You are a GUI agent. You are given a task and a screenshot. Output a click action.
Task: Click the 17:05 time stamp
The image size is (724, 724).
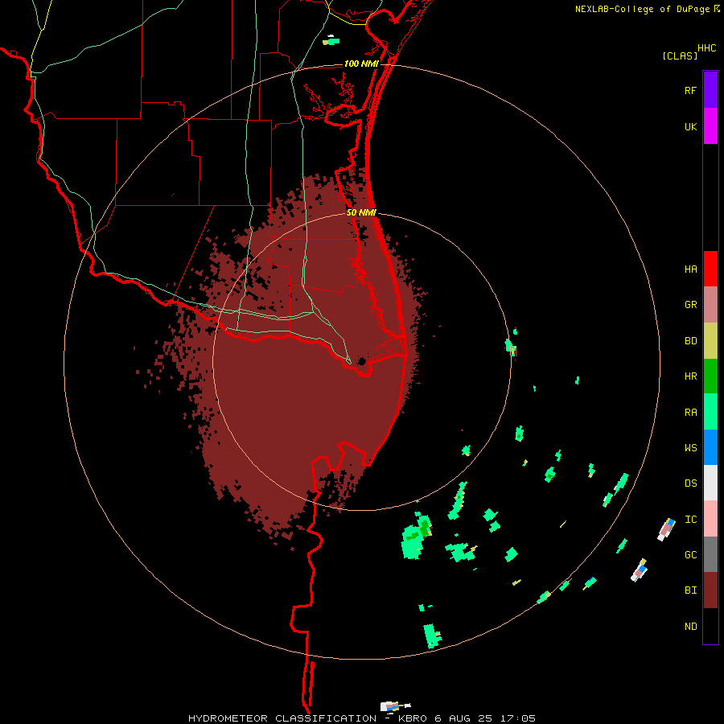pos(517,718)
